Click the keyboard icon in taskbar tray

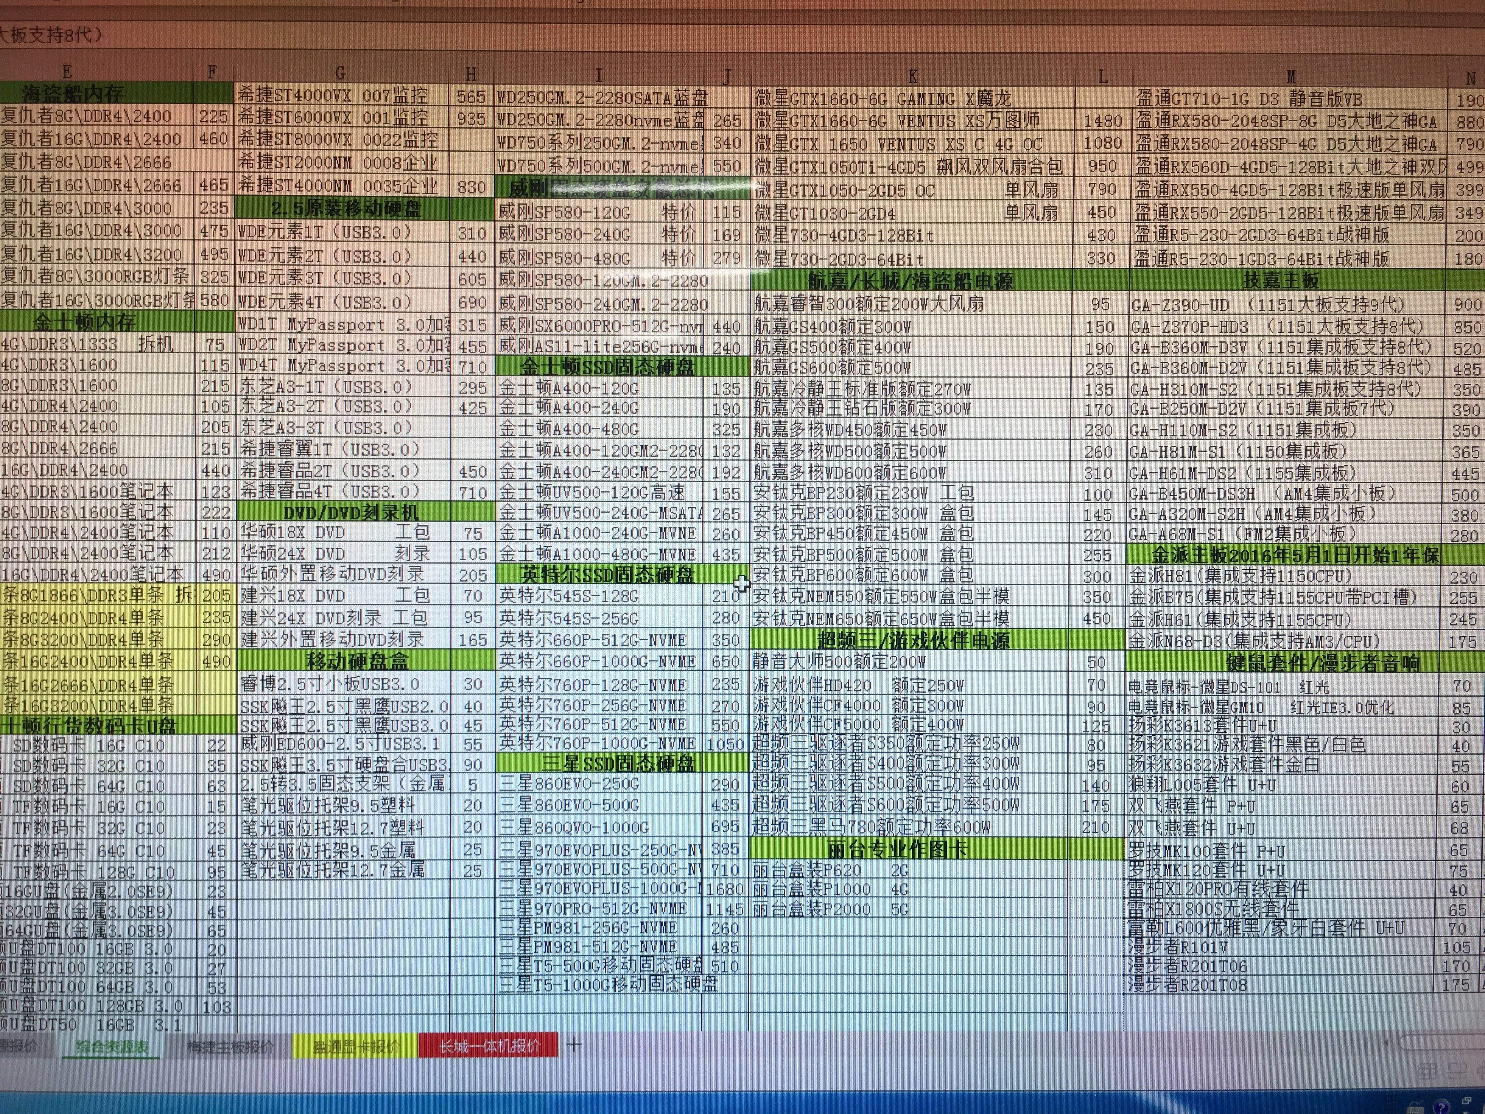coord(1416,1111)
